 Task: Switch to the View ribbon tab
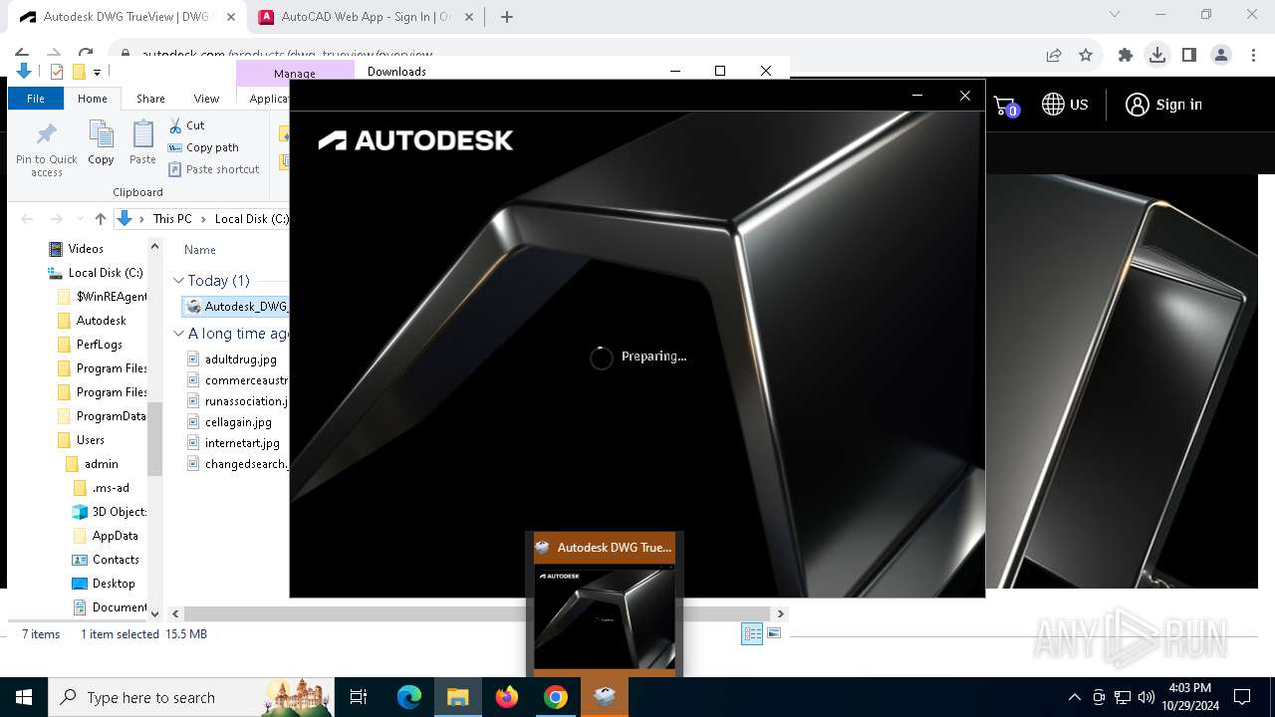(x=206, y=99)
